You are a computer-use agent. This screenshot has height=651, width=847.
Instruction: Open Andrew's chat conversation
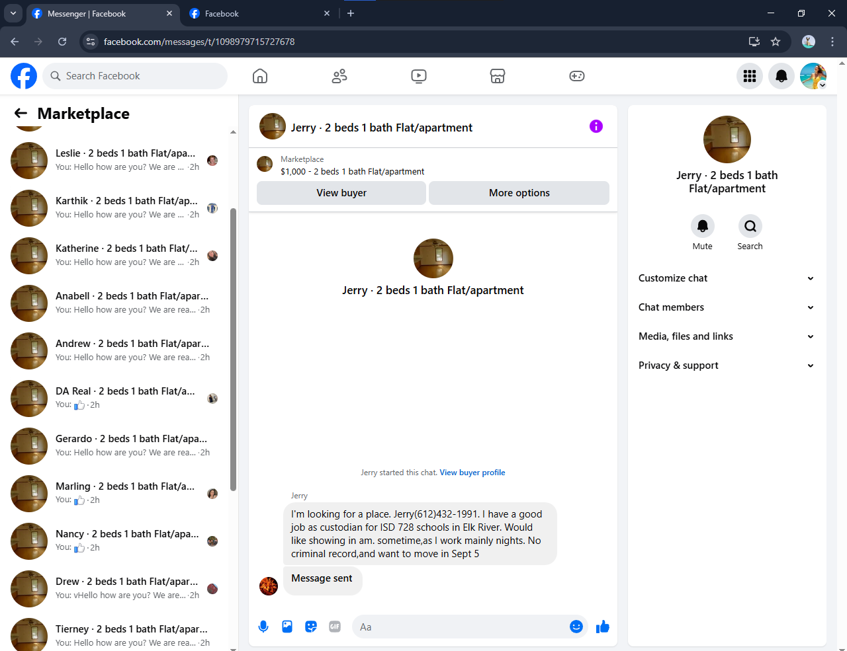point(115,351)
